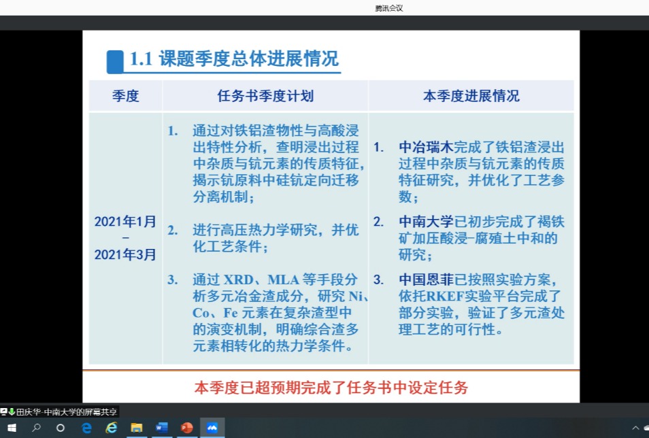This screenshot has width=649, height=438.
Task: Click the red 本季度已超预期完成 footer text
Action: (331, 388)
